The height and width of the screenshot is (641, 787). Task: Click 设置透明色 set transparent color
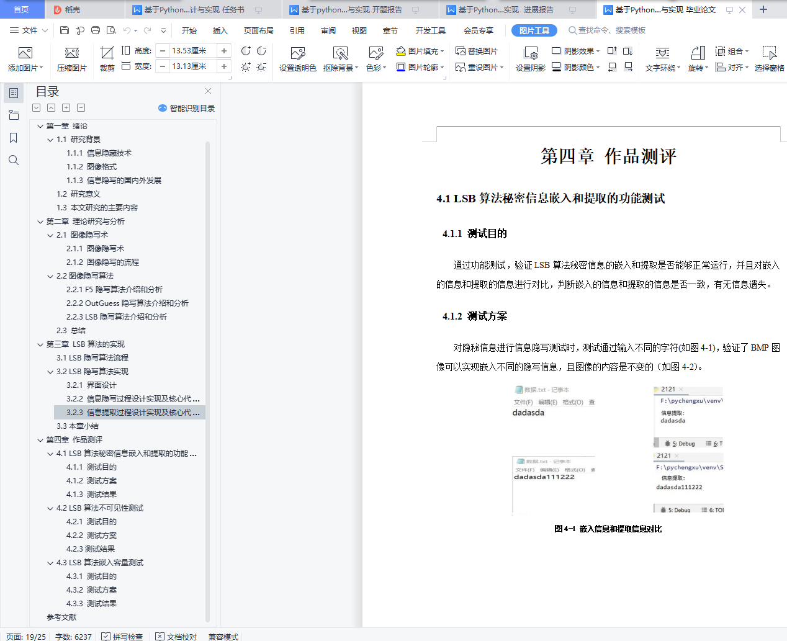point(298,59)
